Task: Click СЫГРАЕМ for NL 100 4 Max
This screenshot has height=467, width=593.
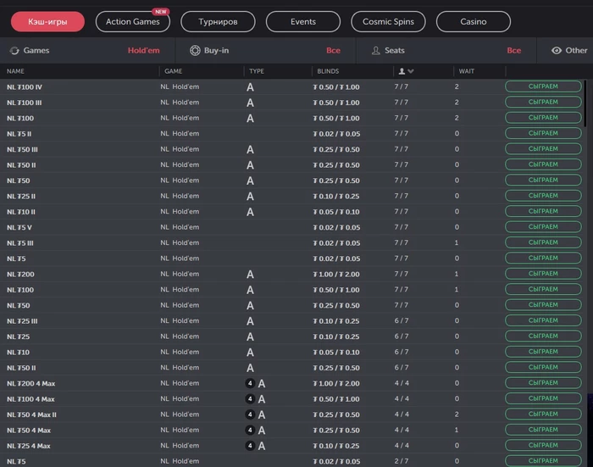Action: click(543, 398)
